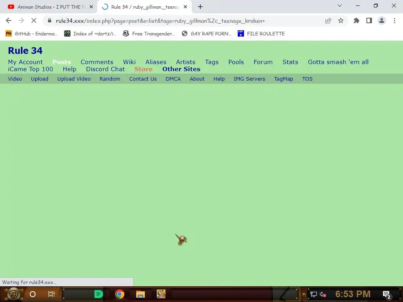Image resolution: width=403 pixels, height=302 pixels.
Task: Open Chrome's three-dot menu
Action: pos(394,21)
